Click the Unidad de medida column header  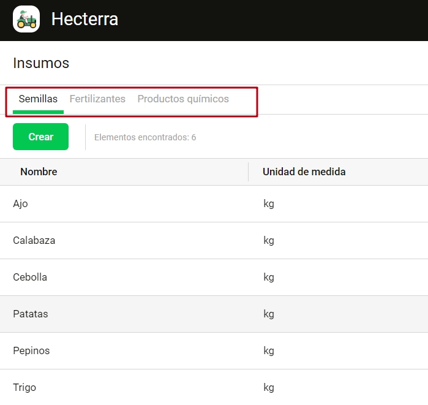[x=304, y=172]
